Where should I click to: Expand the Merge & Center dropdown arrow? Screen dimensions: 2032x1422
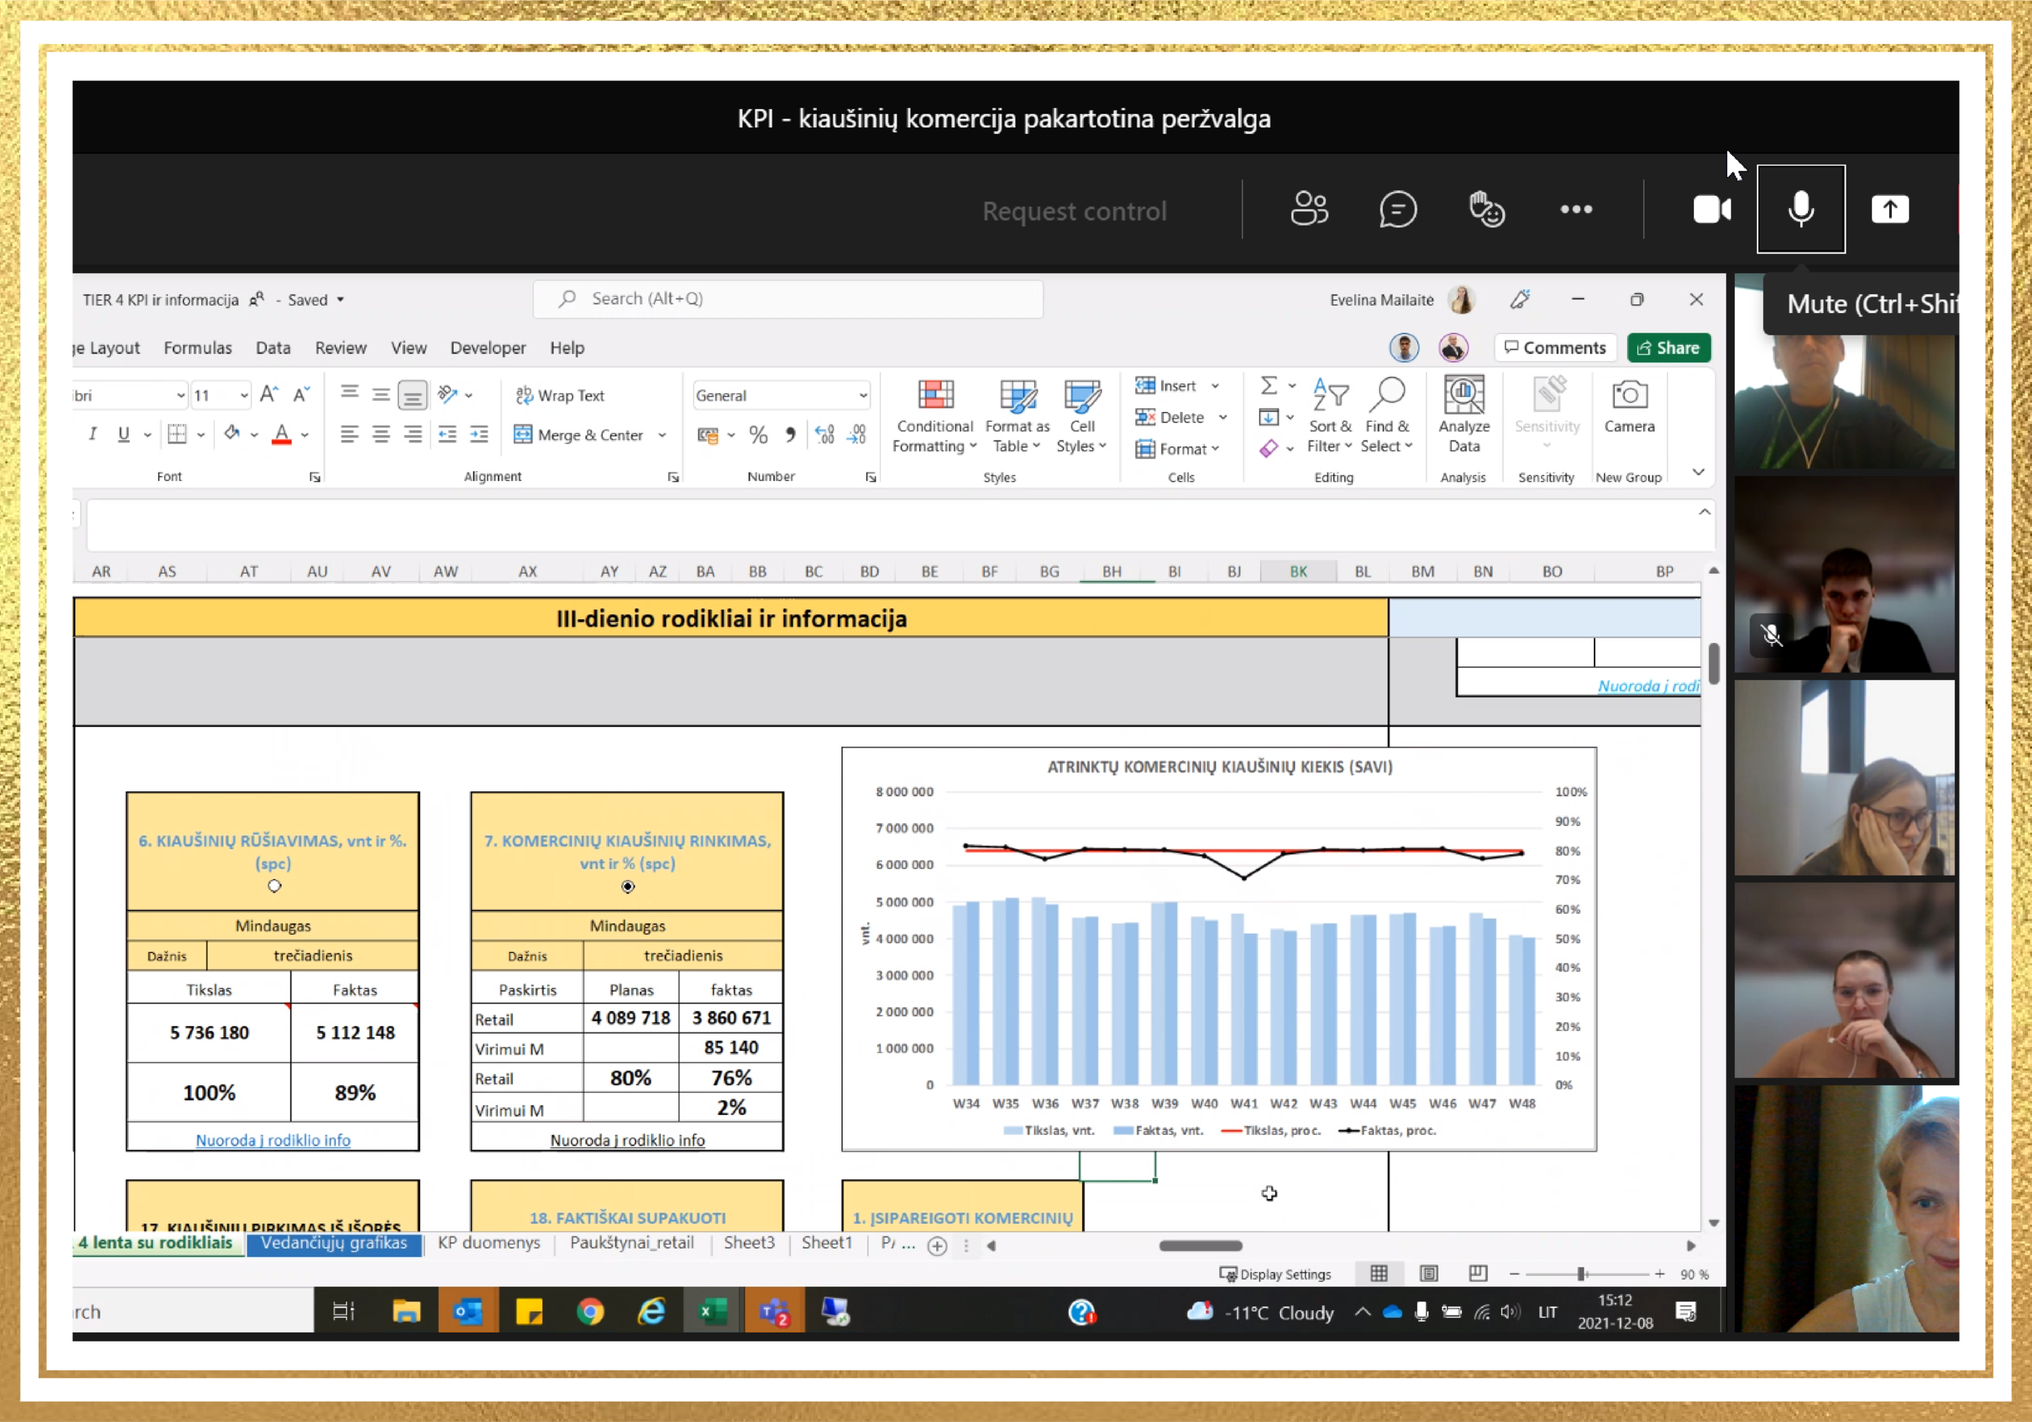[662, 435]
